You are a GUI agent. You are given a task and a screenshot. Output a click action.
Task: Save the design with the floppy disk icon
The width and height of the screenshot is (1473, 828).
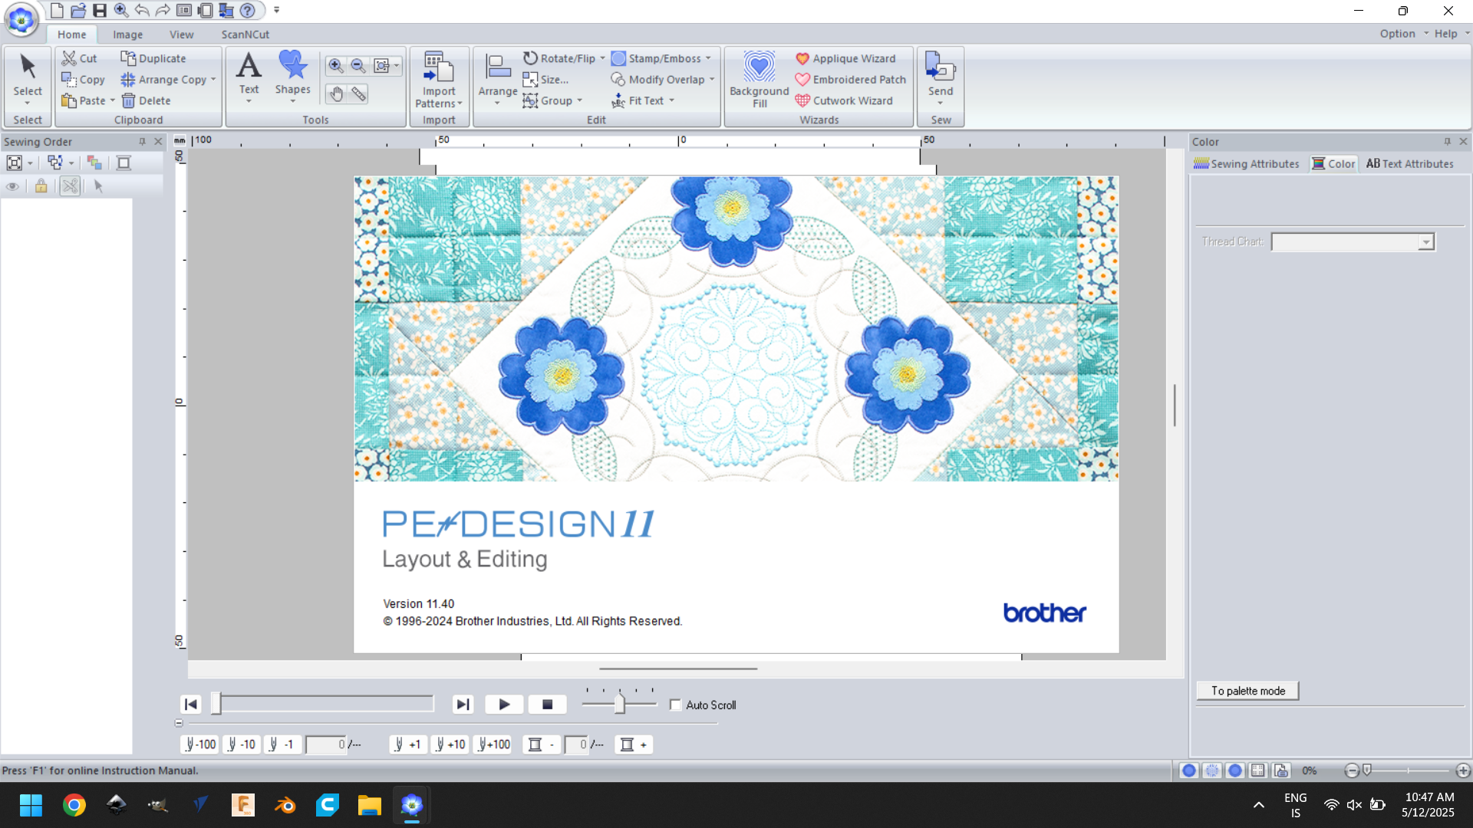[x=100, y=10]
